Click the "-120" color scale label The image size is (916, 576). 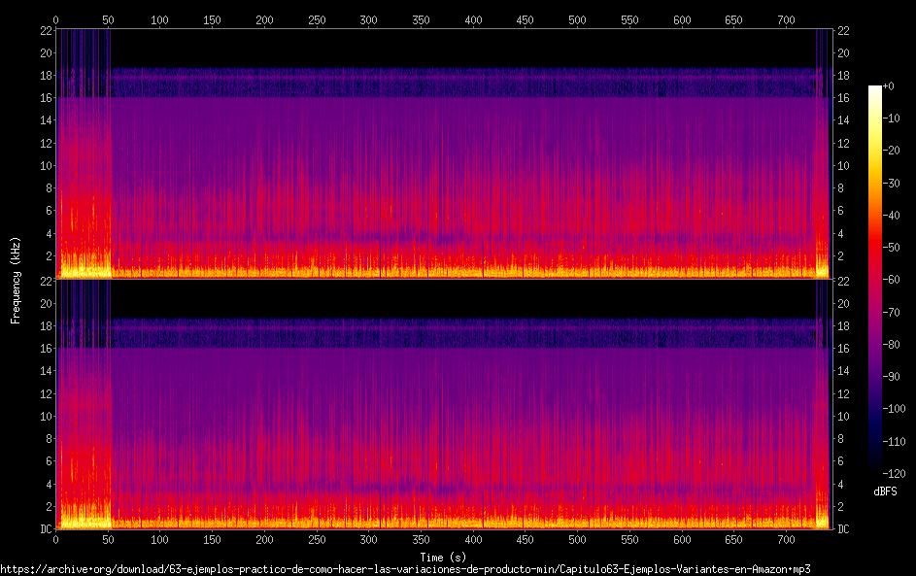(x=895, y=473)
